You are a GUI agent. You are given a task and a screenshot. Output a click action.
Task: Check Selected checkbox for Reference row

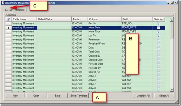pos(159,40)
